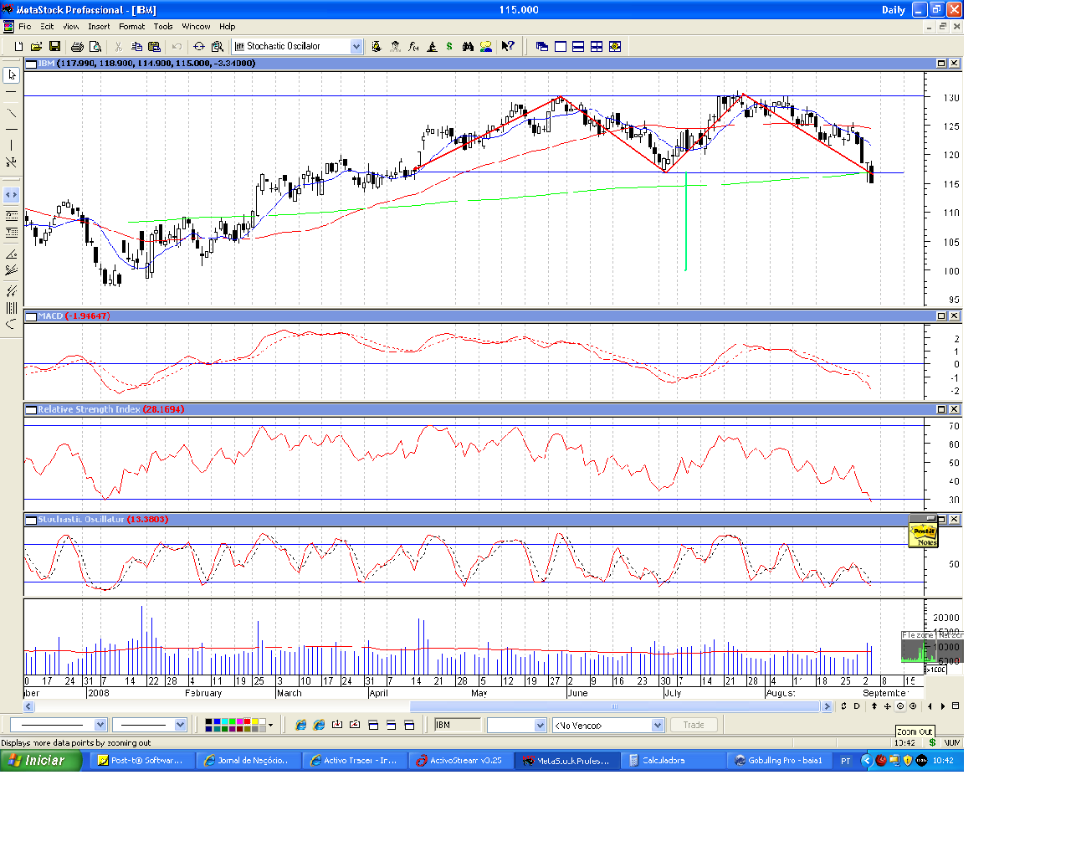1071x857 pixels.
Task: Maximize the MACD inner window
Action: pos(941,316)
